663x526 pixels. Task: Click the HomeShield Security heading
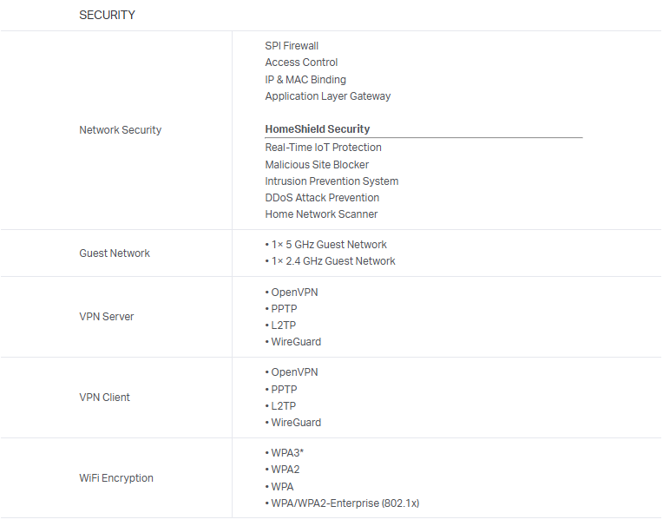(x=317, y=129)
